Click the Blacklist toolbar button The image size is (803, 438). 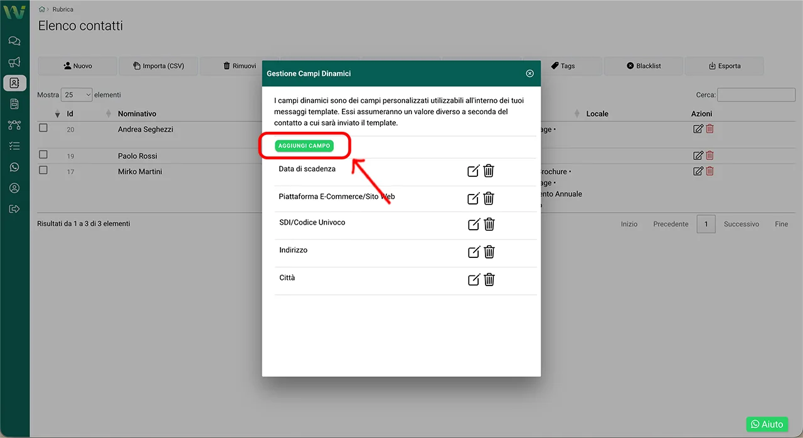click(644, 66)
